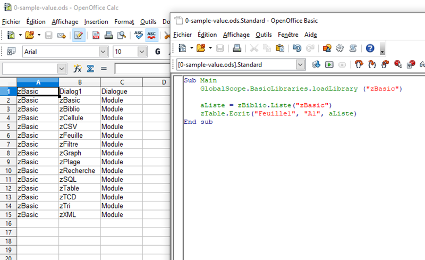
Task: Click cell containing Dialogue
Action: 122,91
